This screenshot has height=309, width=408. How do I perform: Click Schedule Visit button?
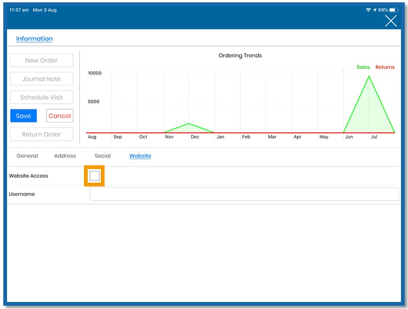tap(42, 97)
